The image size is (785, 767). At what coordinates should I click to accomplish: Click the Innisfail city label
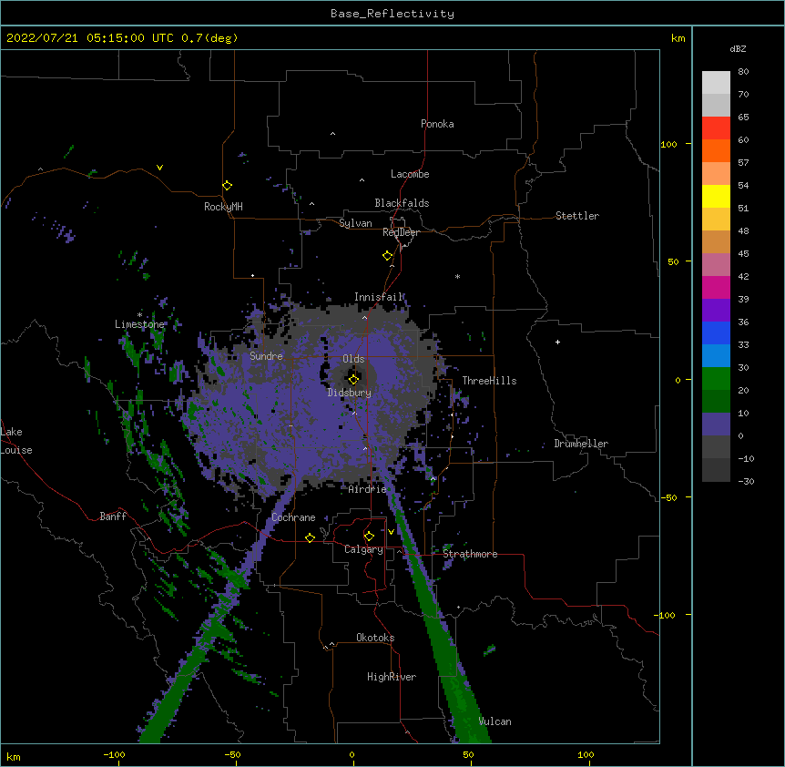(x=378, y=297)
